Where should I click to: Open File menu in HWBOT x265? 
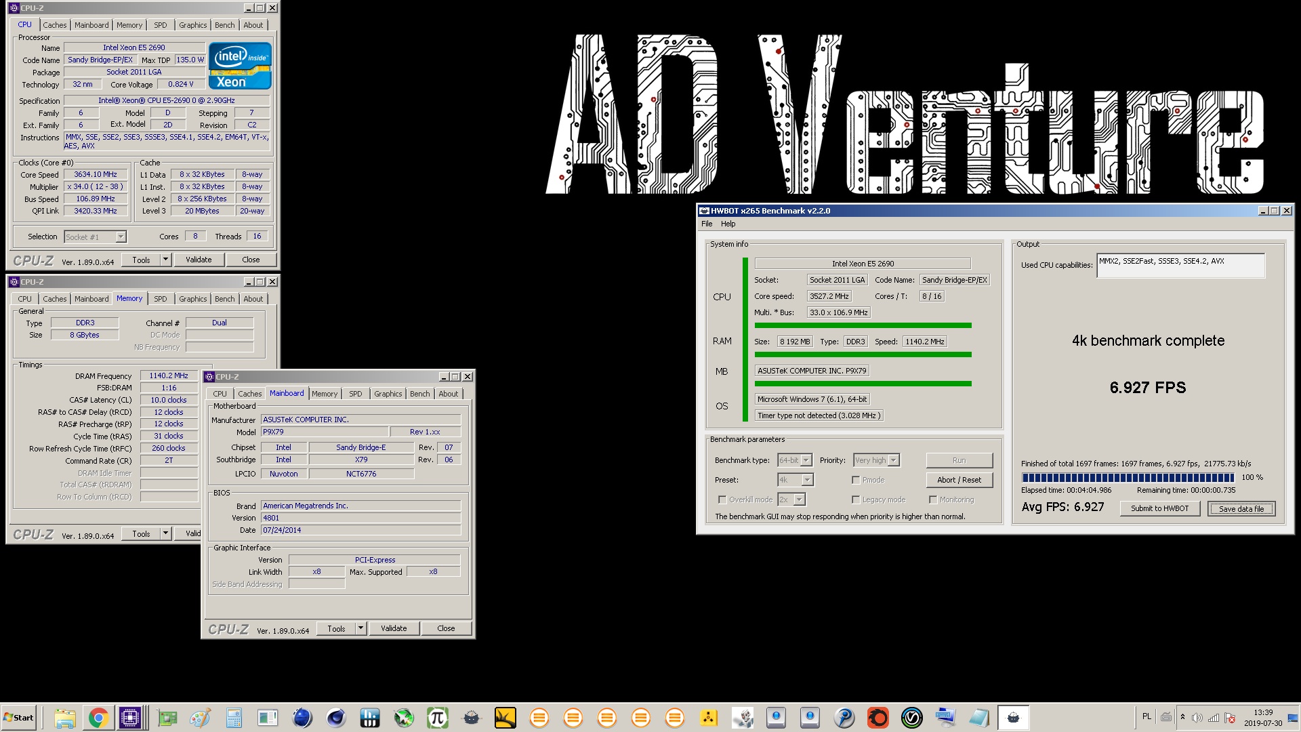(x=707, y=224)
